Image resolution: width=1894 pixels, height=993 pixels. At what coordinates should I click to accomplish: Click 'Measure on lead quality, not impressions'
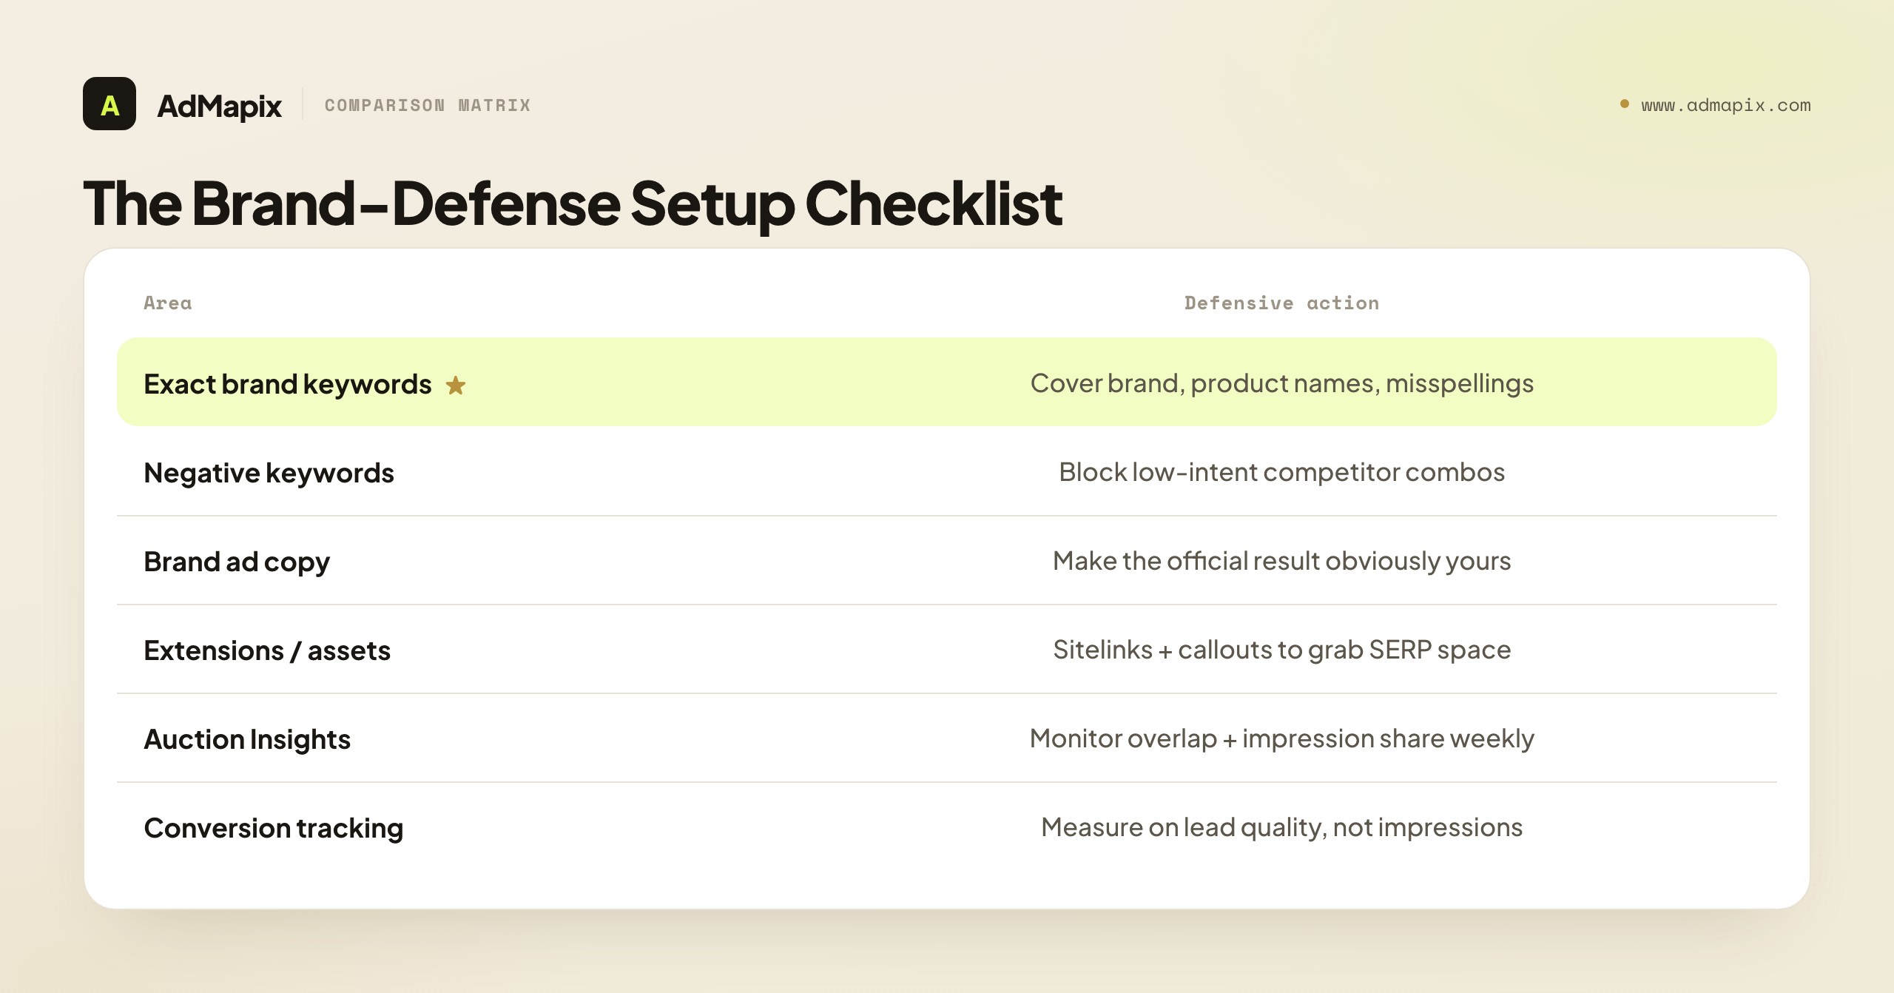click(1282, 827)
